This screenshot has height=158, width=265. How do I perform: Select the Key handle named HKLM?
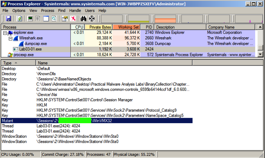97,105
